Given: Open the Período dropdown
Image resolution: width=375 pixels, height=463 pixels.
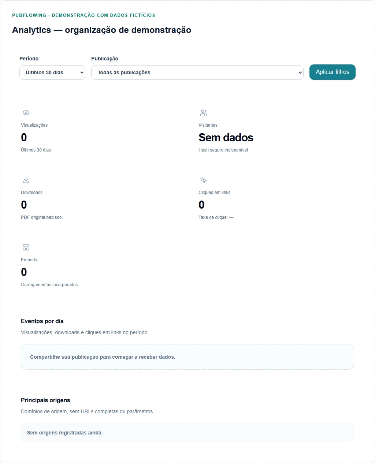Looking at the screenshot, I should [x=52, y=72].
